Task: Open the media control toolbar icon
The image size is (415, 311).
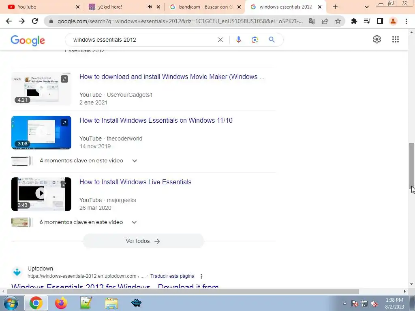Action: pos(367,21)
